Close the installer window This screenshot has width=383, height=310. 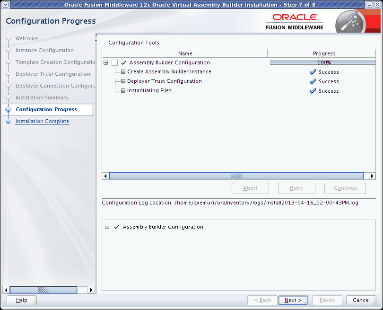pyautogui.click(x=377, y=4)
